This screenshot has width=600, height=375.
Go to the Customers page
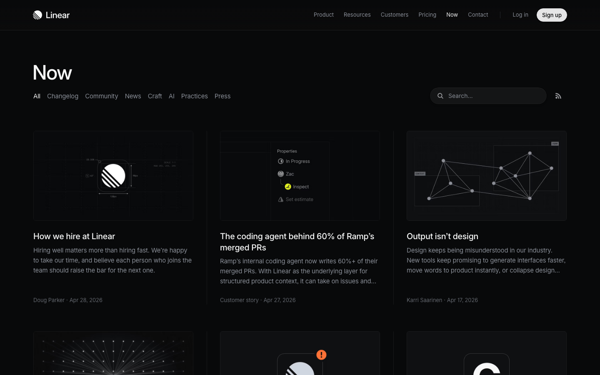(x=395, y=15)
